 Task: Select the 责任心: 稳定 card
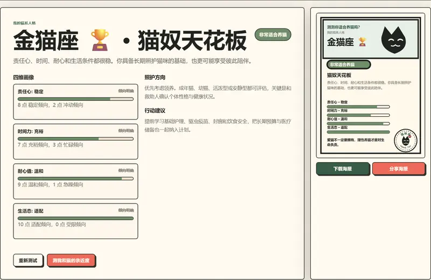coord(75,102)
